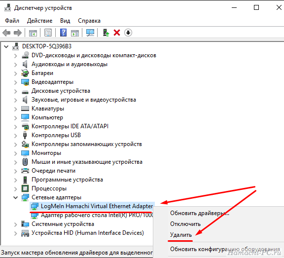
Task: Collapse the Сетевые адаптеры node
Action: (16, 197)
